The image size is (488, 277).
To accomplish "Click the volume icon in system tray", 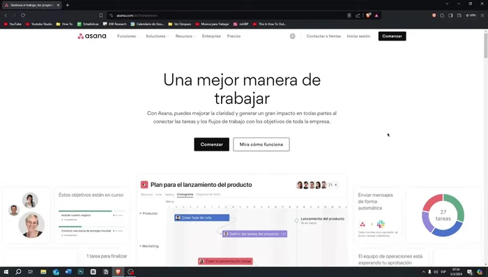I will click(436, 271).
